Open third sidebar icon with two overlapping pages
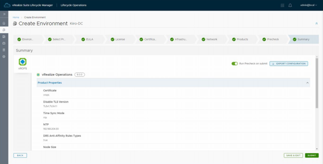The width and height of the screenshot is (323, 164). pos(4,37)
